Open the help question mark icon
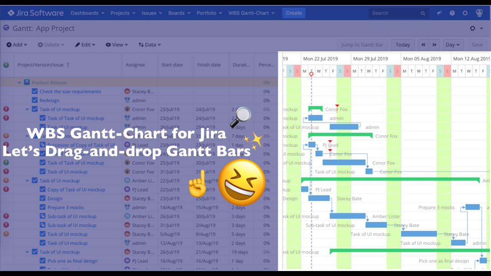 pos(452,13)
